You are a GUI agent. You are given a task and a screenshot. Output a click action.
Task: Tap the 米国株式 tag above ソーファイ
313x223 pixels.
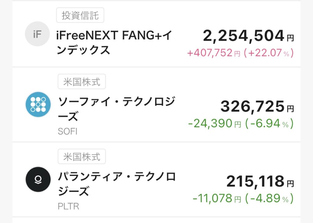tap(82, 82)
